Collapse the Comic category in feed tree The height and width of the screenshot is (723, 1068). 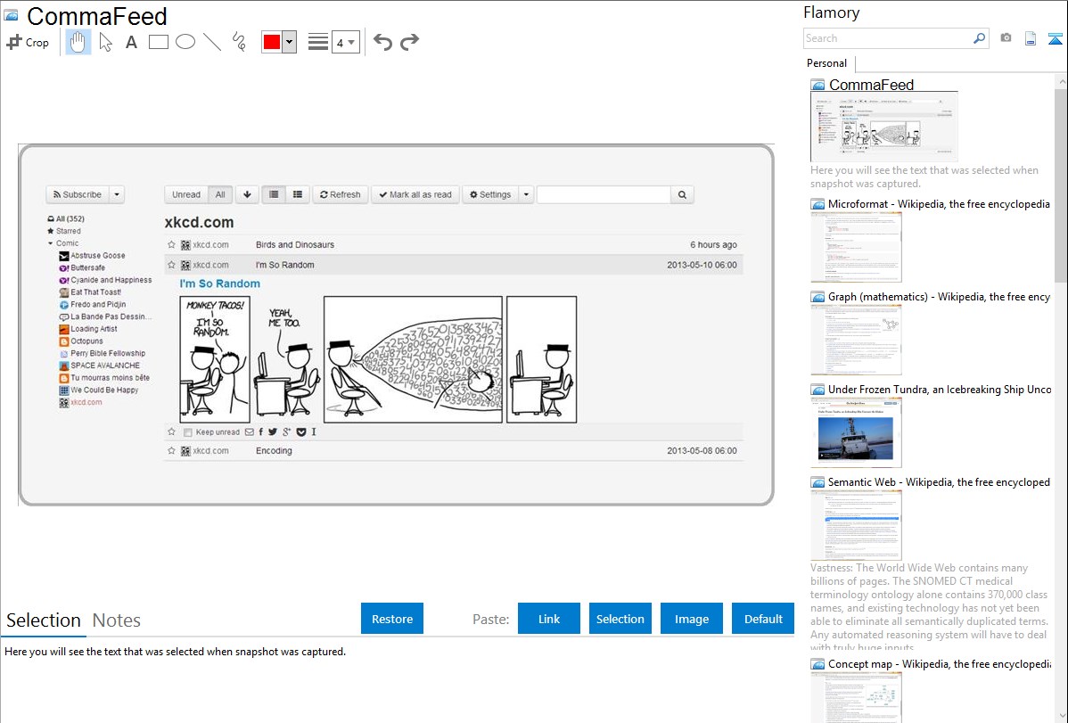click(x=51, y=243)
